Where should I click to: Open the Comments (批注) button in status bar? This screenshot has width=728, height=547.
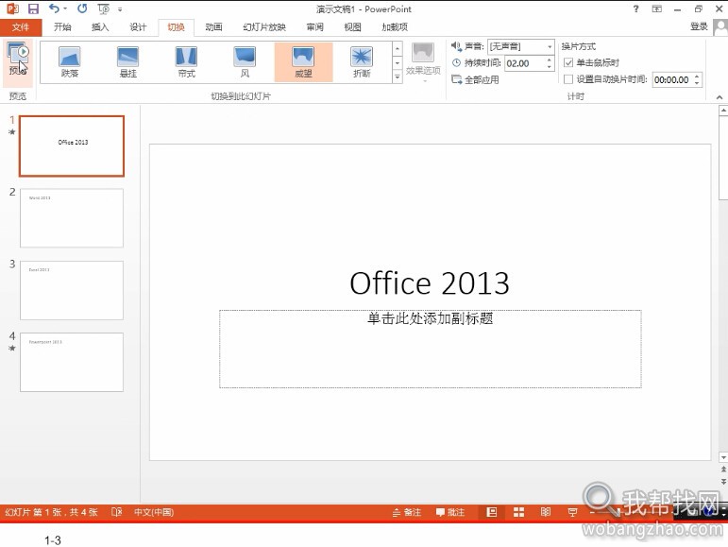450,512
